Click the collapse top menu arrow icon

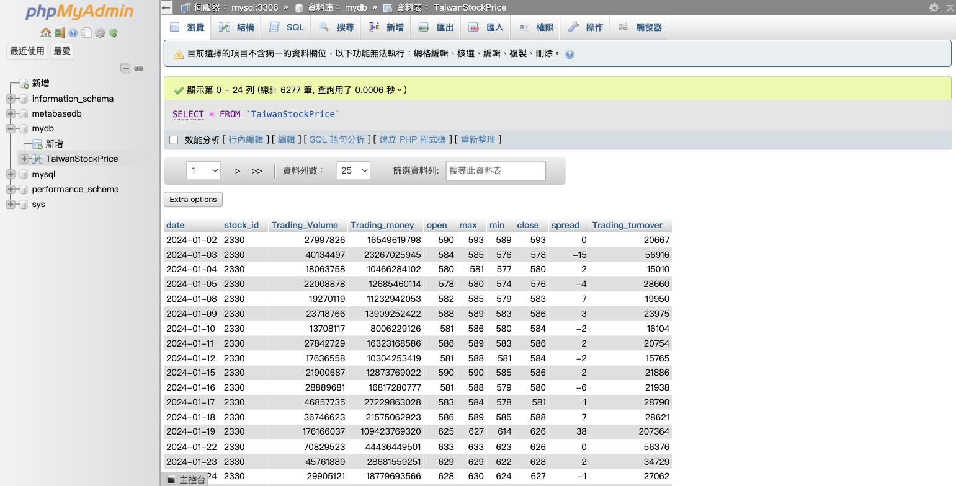click(950, 7)
